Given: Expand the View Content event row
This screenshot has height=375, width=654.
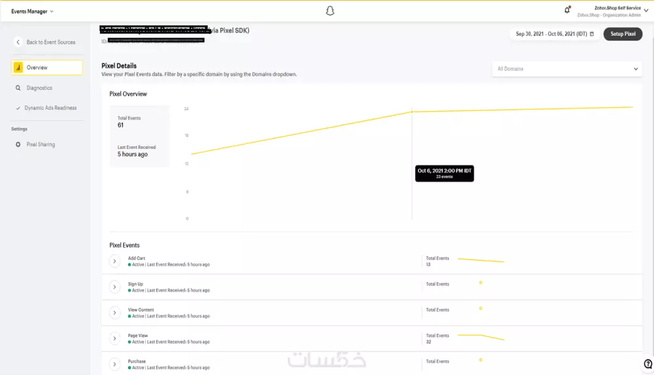Looking at the screenshot, I should [114, 313].
